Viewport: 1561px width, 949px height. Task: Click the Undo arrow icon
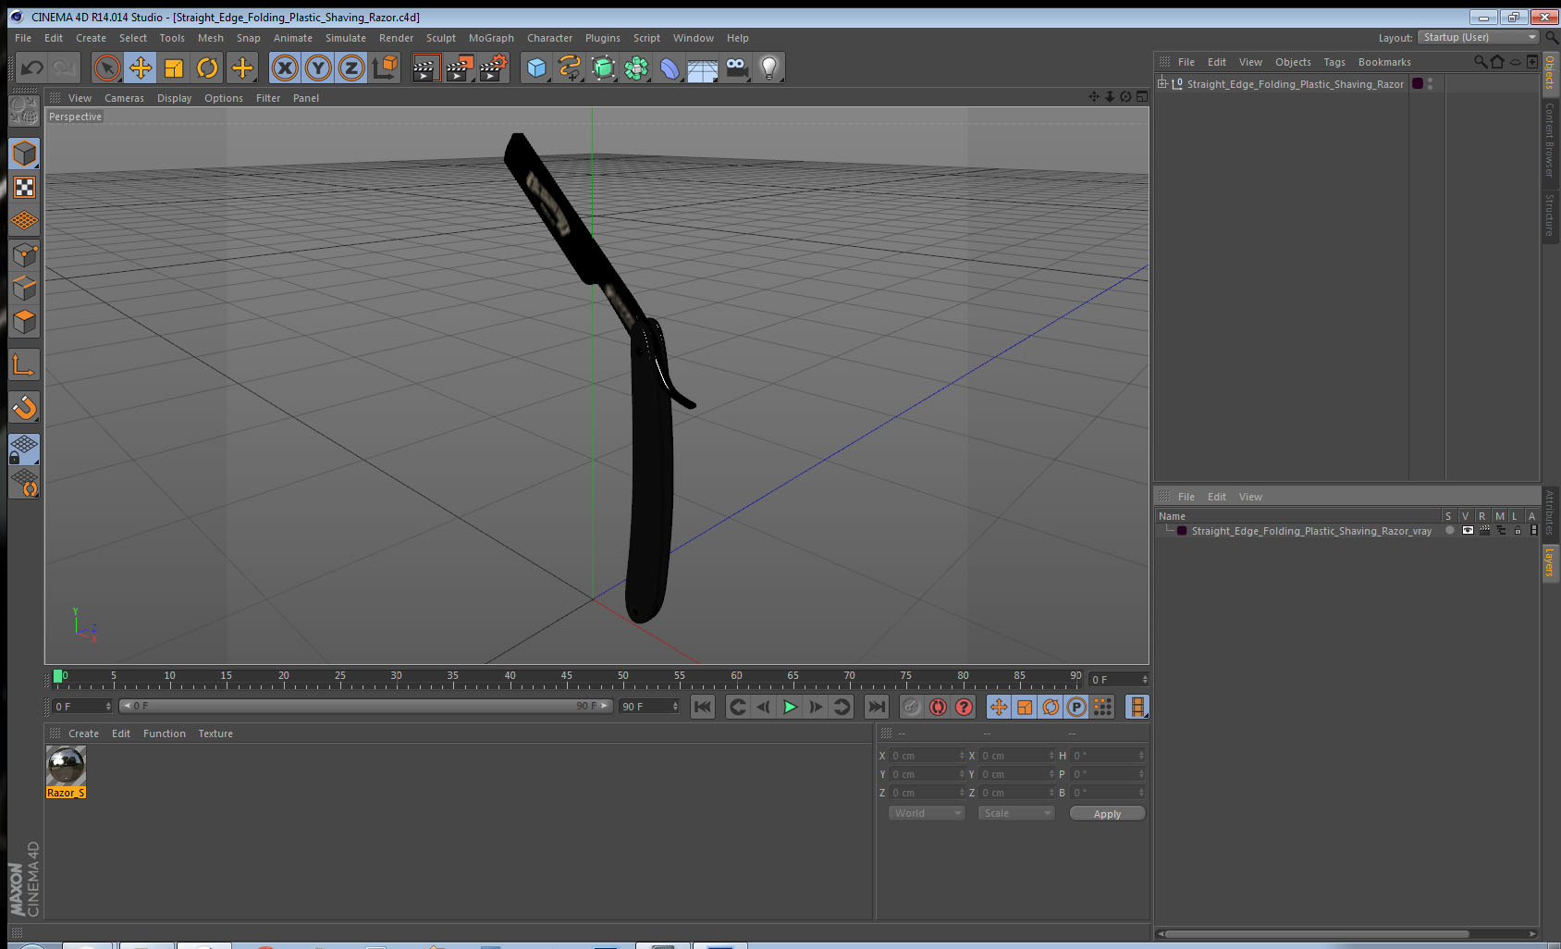[32, 68]
